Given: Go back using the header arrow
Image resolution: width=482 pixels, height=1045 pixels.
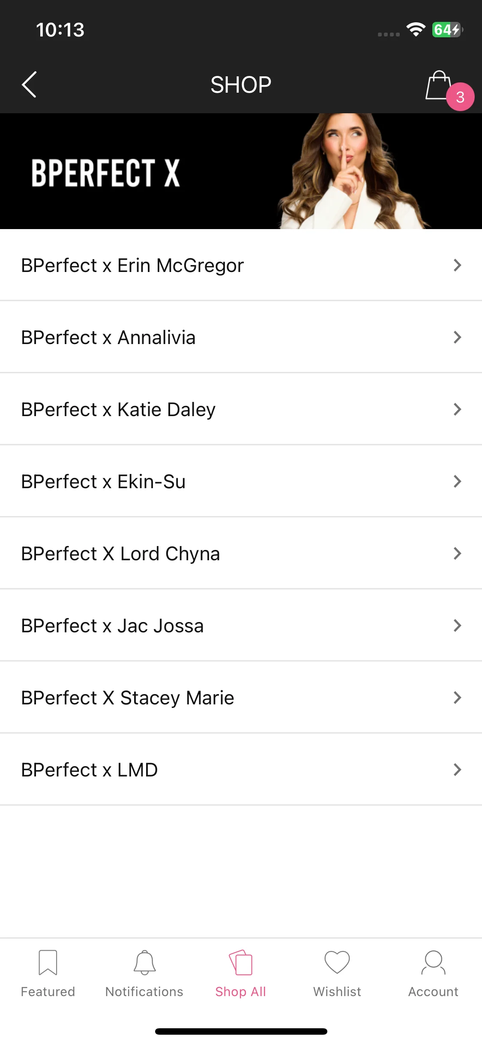Looking at the screenshot, I should coord(29,85).
